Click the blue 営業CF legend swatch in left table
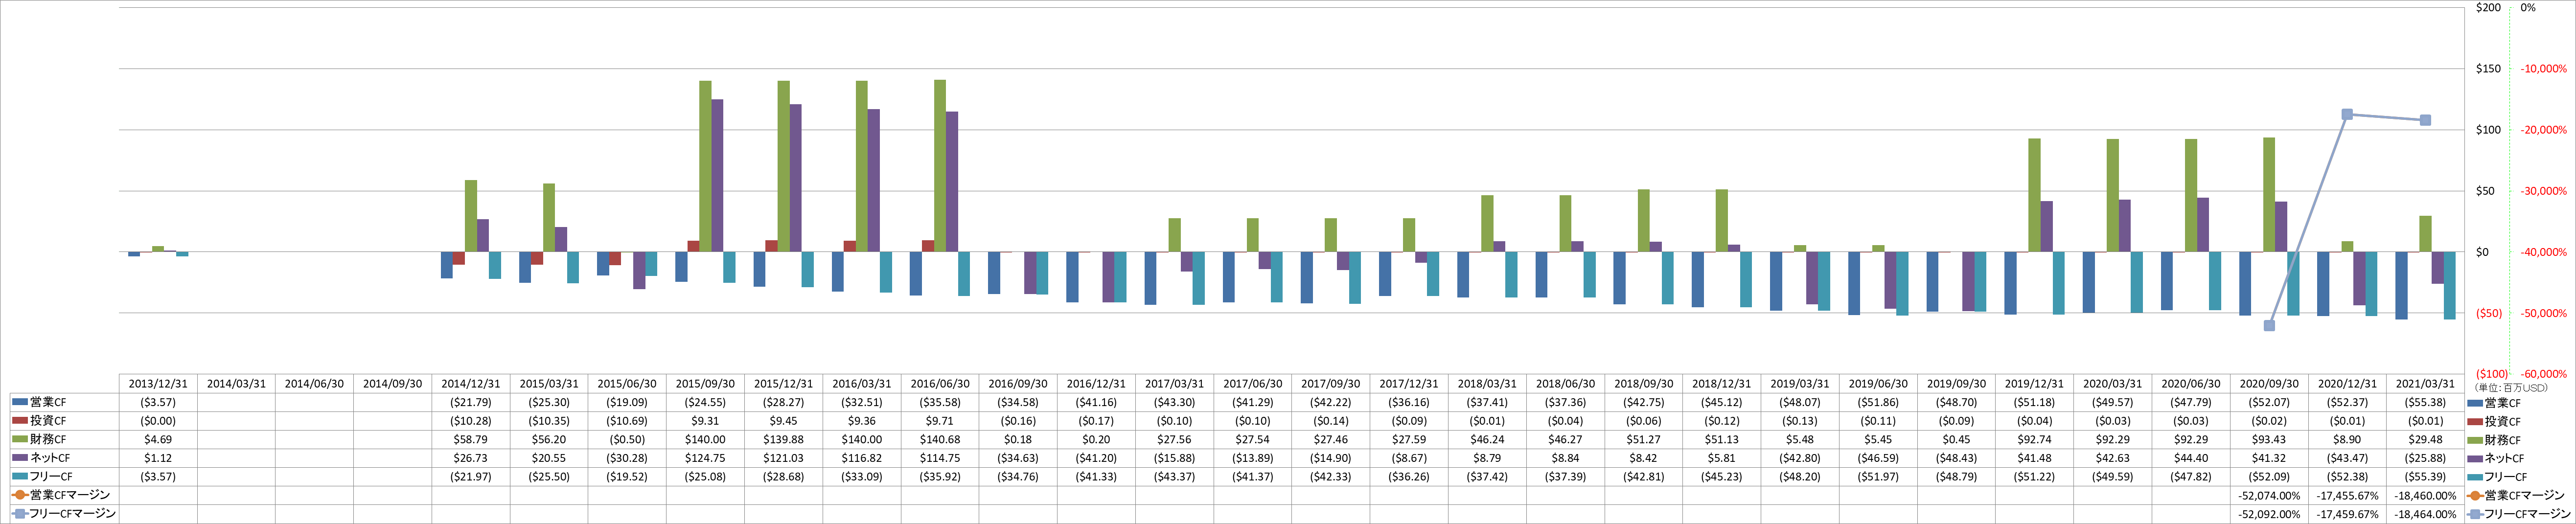 [x=20, y=402]
